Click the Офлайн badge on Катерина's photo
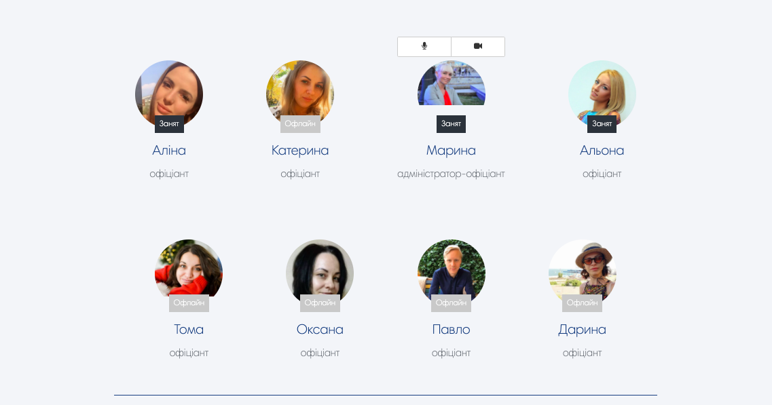 [300, 124]
